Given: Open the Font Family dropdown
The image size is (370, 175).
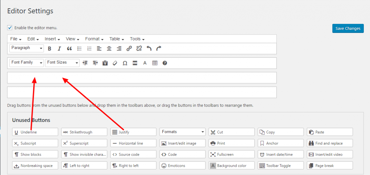Looking at the screenshot, I should [27, 63].
